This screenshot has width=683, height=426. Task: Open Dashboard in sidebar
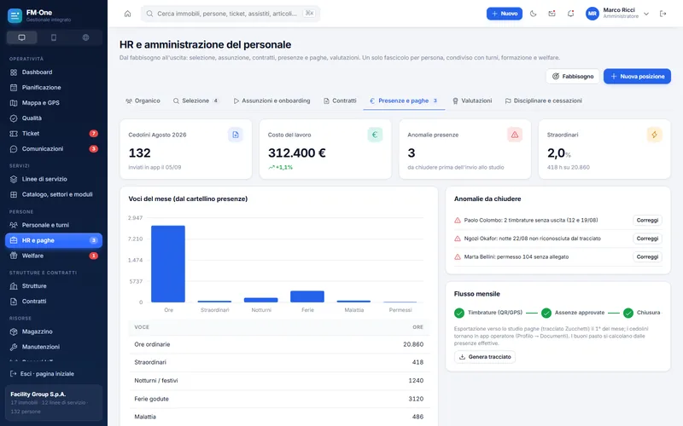coord(54,72)
